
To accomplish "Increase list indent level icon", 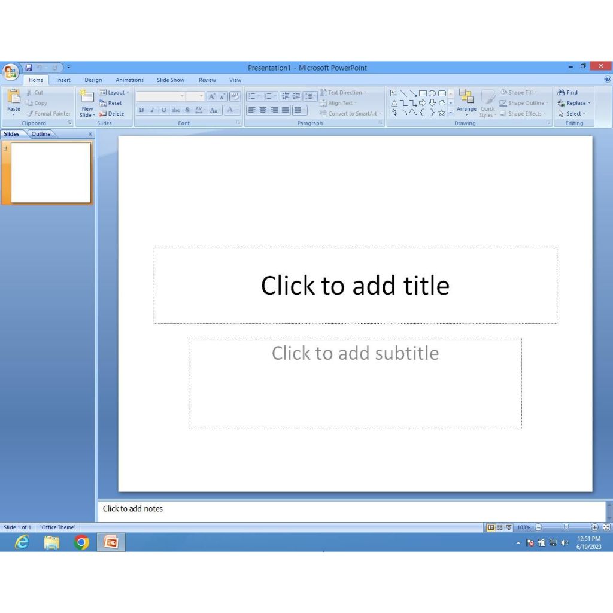I will click(x=296, y=96).
